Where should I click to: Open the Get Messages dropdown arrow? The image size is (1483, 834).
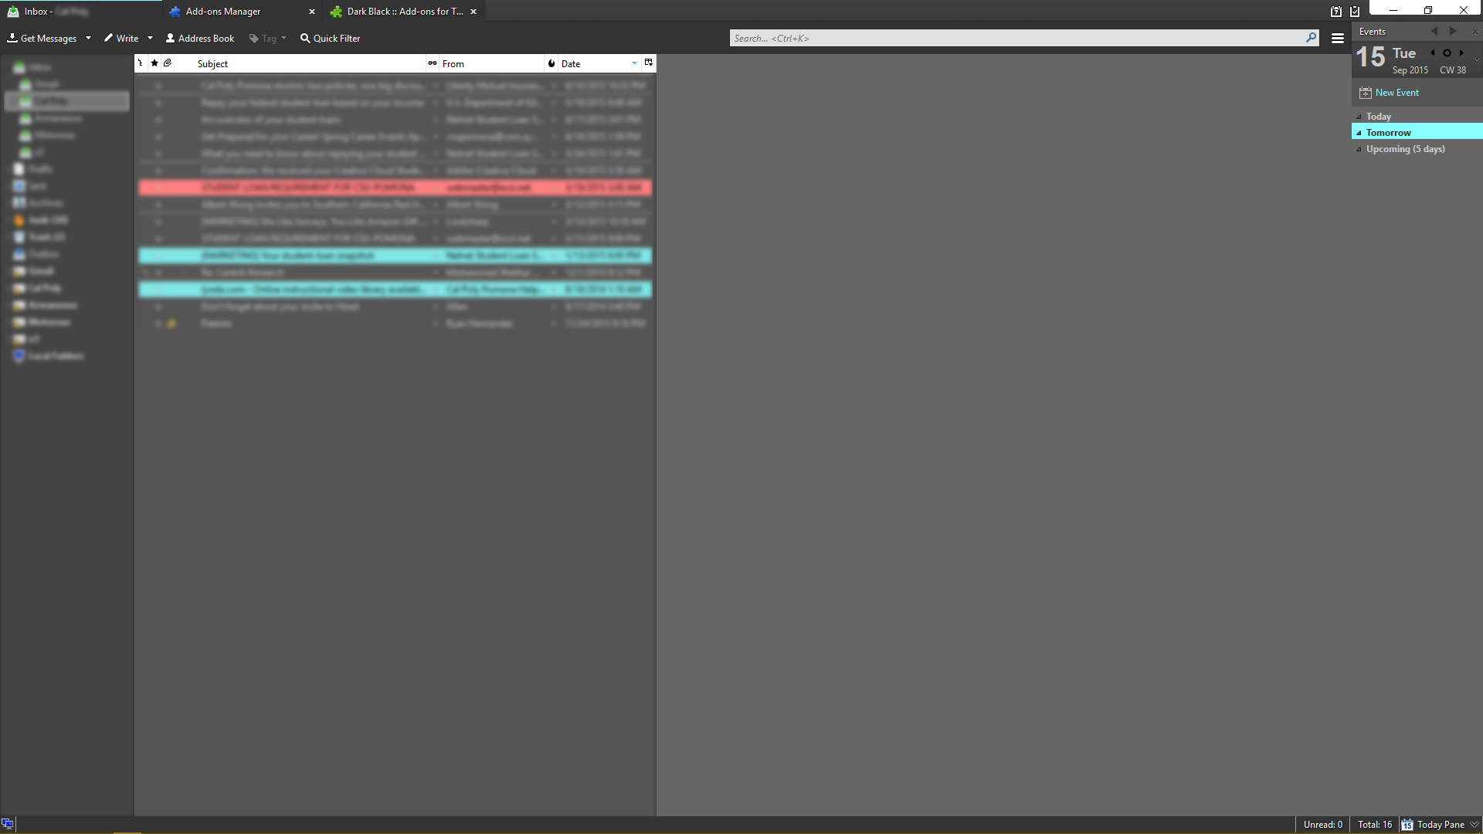point(88,39)
